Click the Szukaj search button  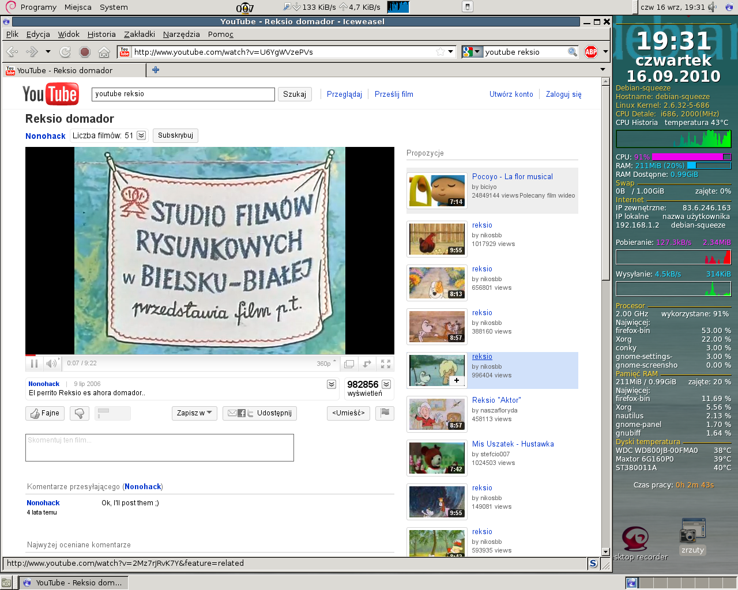295,94
